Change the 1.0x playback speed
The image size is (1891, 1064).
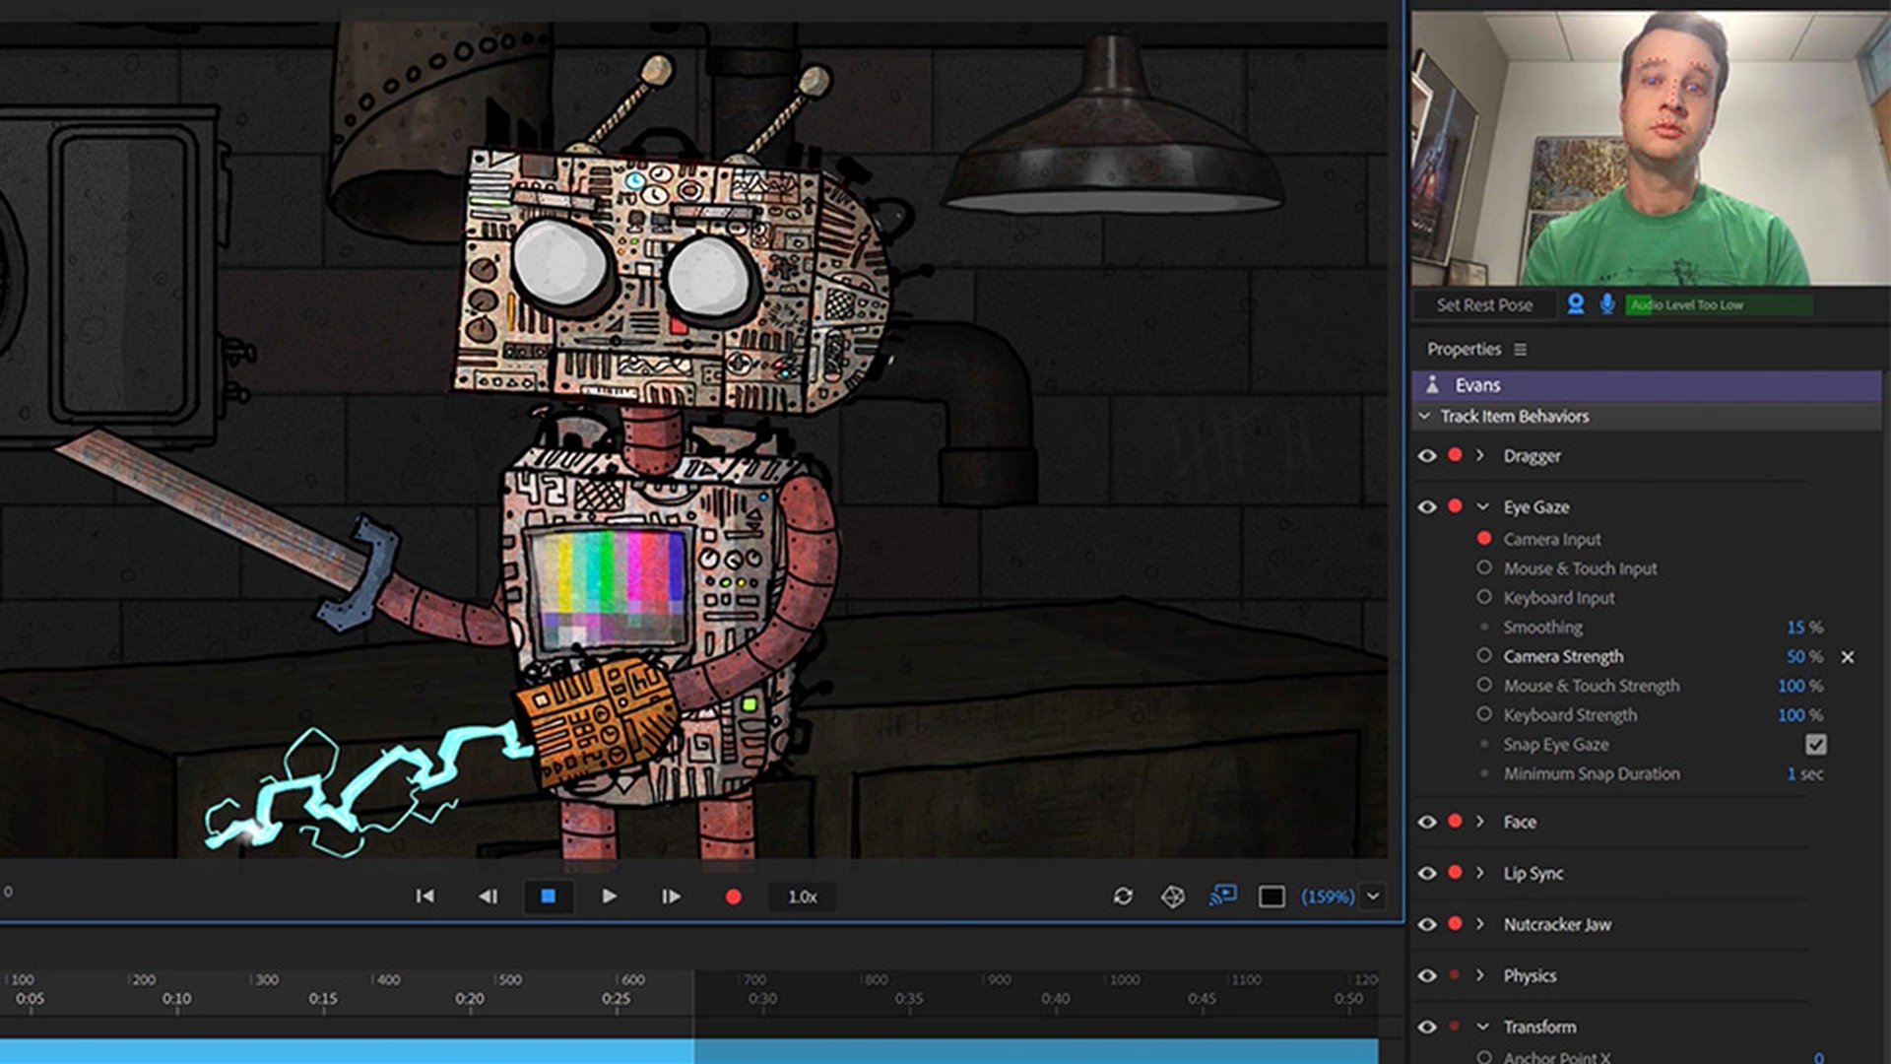tap(803, 897)
